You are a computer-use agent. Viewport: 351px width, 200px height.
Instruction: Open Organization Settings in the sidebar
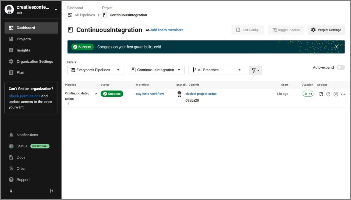point(35,62)
